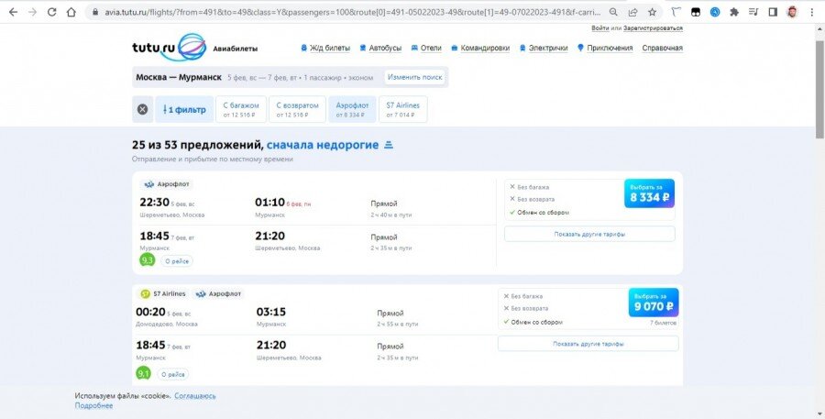Click the 9.1 rating badge
825x419 pixels.
click(x=144, y=374)
